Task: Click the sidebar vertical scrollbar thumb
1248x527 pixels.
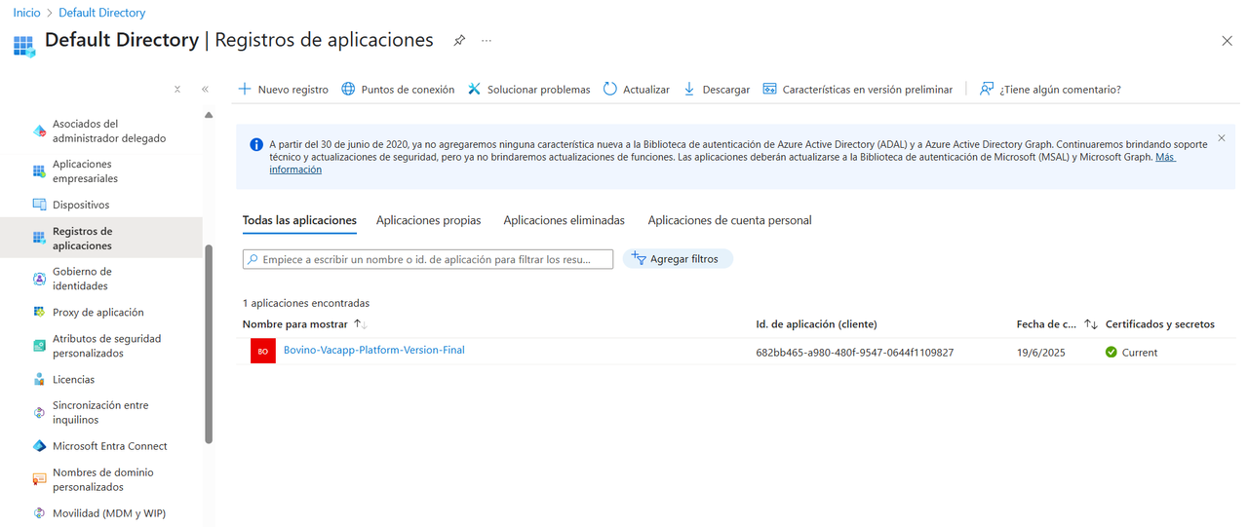Action: coord(209,343)
